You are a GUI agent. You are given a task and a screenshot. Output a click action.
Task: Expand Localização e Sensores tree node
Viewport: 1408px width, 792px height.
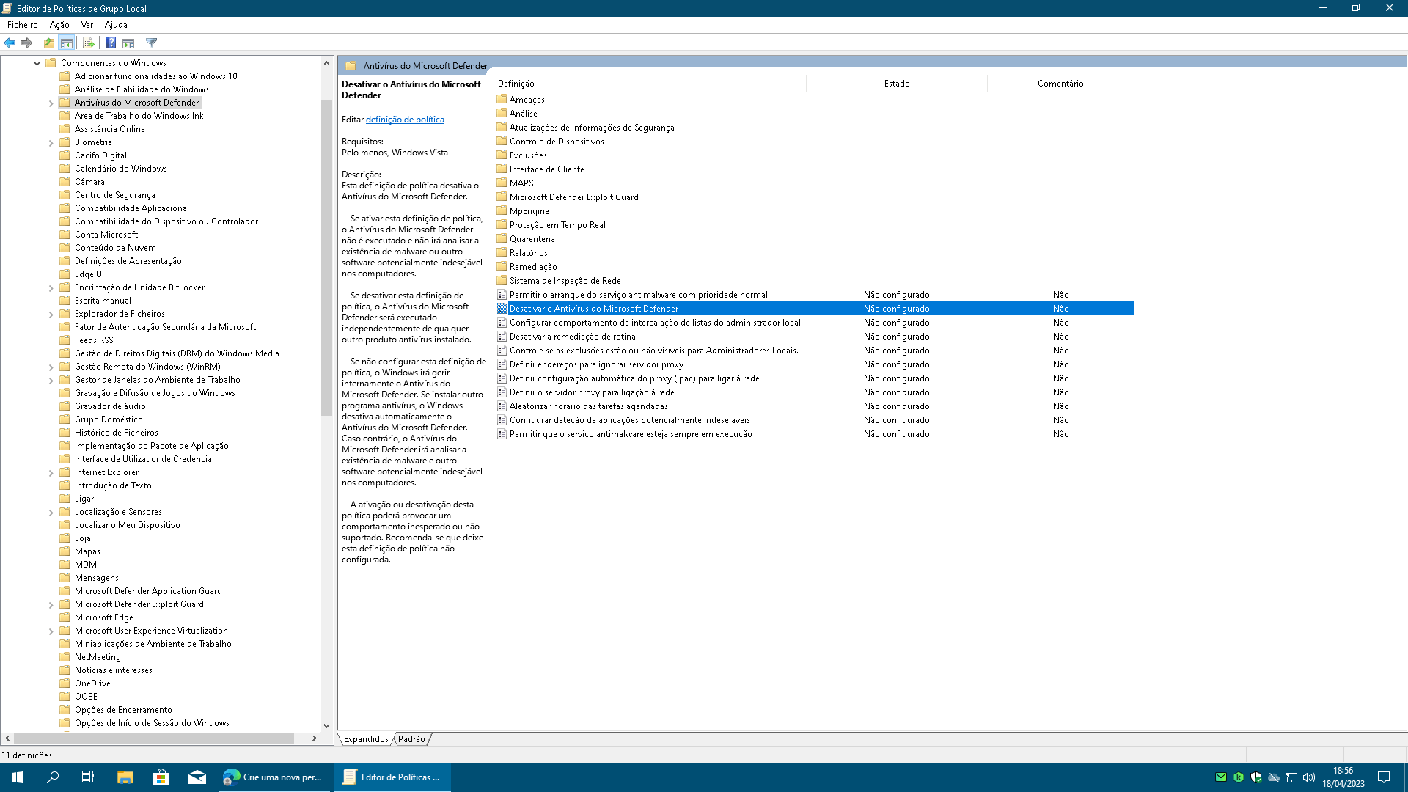pyautogui.click(x=51, y=513)
